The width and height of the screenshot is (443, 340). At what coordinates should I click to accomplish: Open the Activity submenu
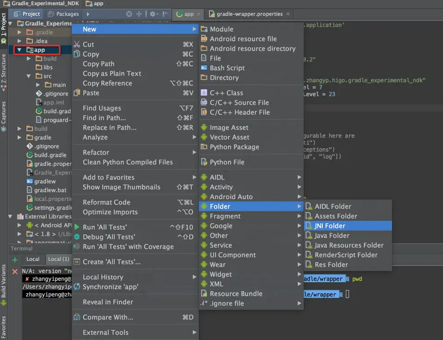tap(251, 187)
